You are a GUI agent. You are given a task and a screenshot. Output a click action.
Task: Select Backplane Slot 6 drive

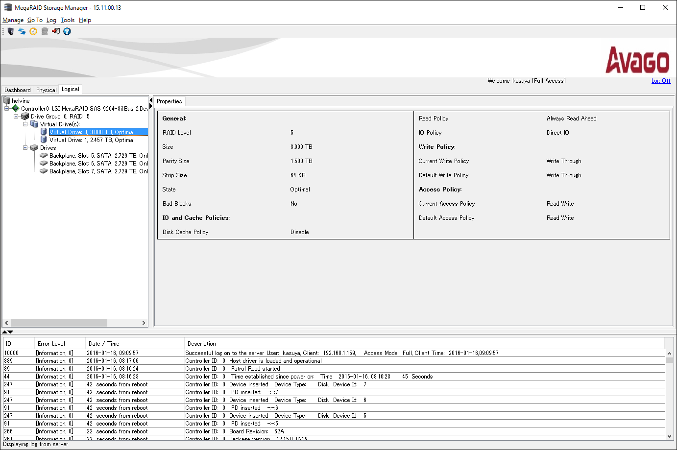point(98,164)
